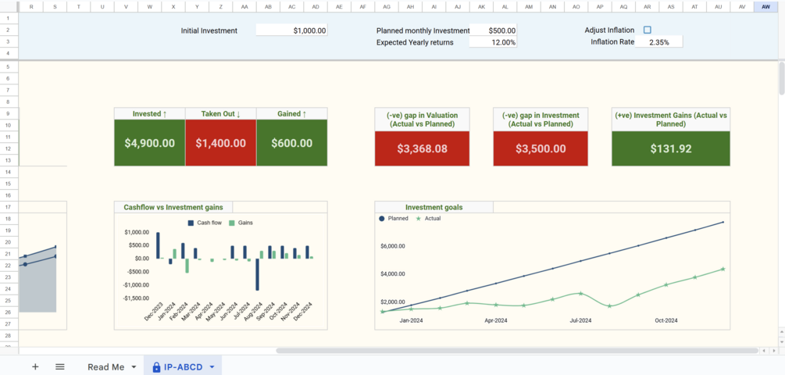Click the Expected Yearly returns label
The height and width of the screenshot is (375, 785).
pos(415,42)
